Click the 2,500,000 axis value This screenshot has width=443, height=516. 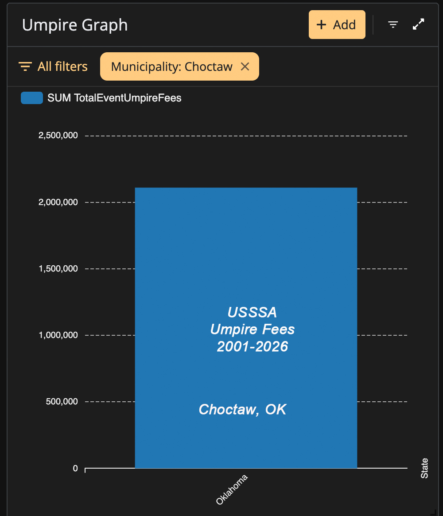click(x=58, y=135)
